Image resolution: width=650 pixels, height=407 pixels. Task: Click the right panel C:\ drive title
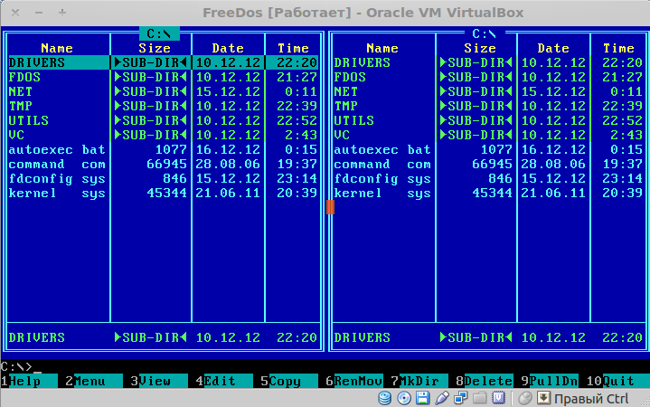485,33
